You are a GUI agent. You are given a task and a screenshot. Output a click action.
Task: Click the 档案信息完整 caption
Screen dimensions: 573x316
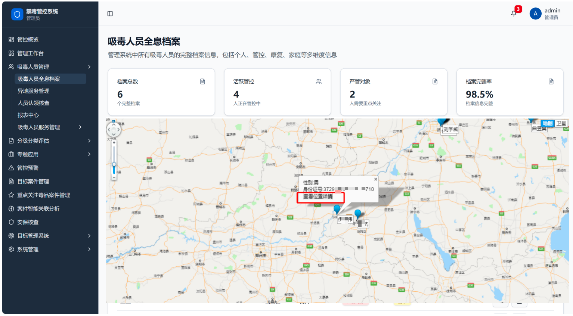tap(479, 103)
